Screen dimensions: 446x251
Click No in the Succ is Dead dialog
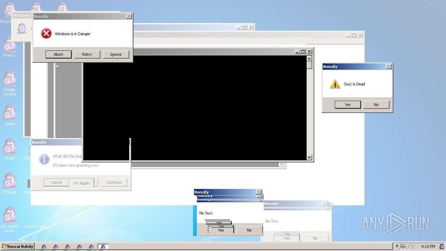click(x=376, y=105)
